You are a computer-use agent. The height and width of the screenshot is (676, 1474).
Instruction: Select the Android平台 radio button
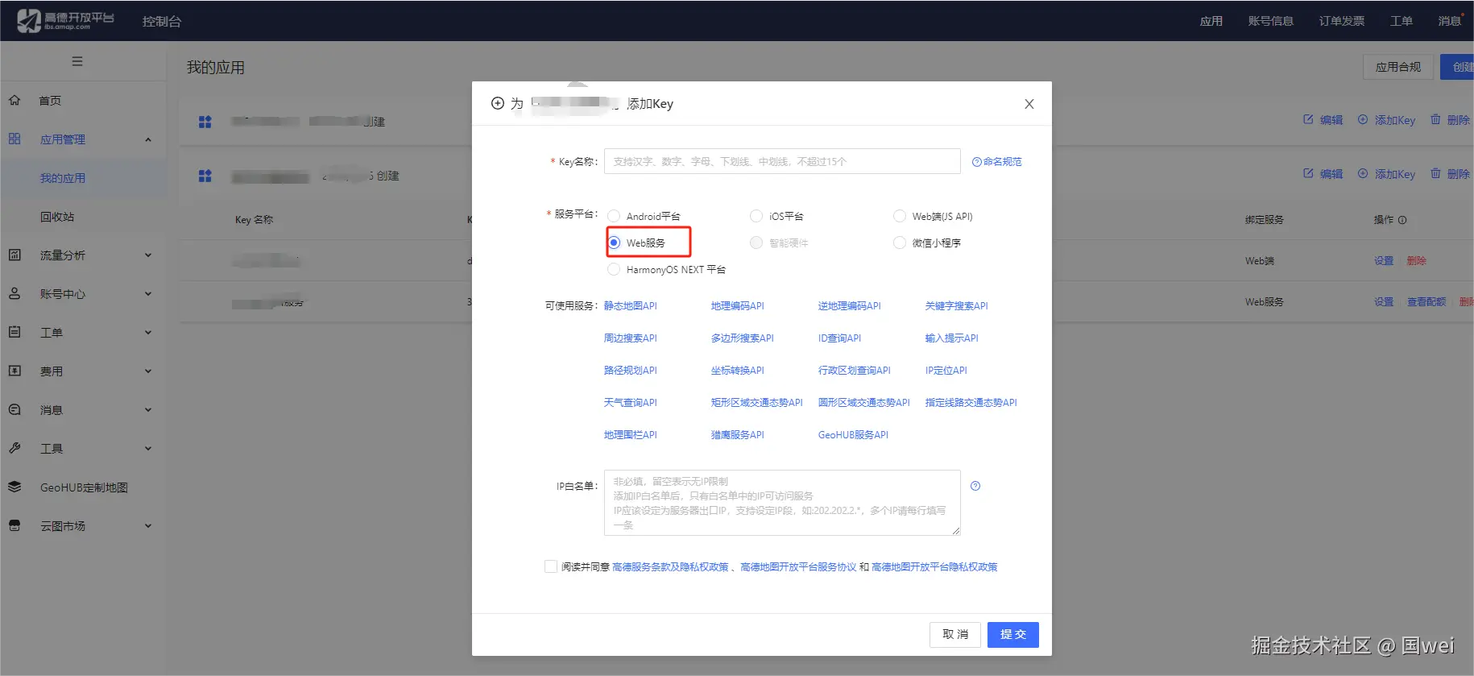pyautogui.click(x=614, y=216)
